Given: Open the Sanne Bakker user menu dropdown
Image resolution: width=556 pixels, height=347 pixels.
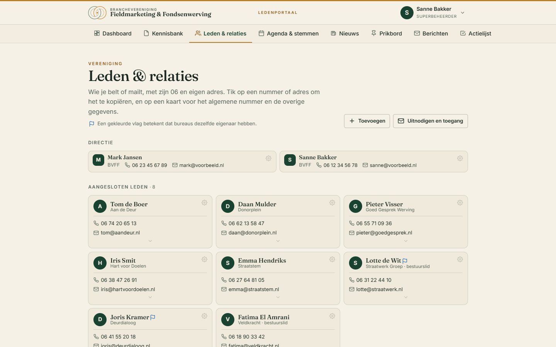Looking at the screenshot, I should click(432, 13).
